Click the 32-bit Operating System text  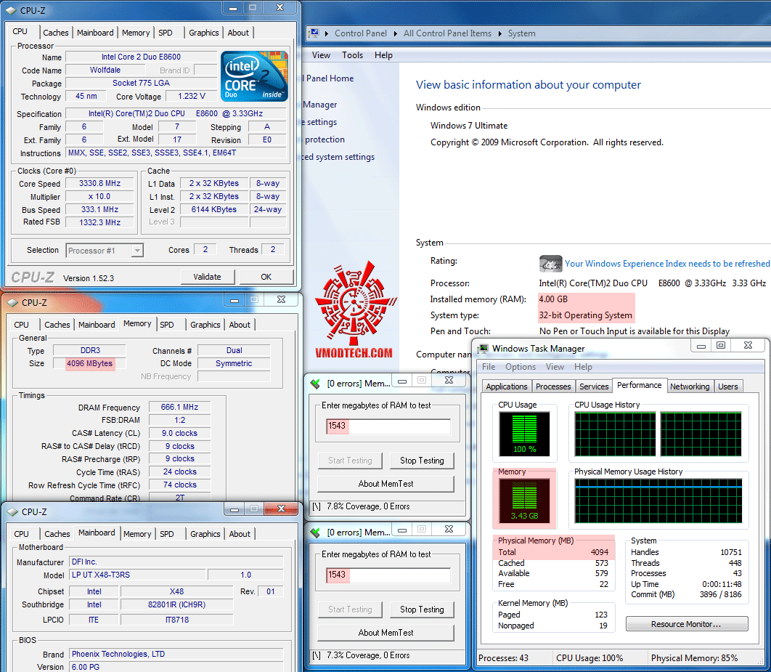coord(585,315)
